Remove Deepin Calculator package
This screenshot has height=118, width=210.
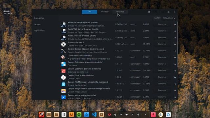(x=162, y=64)
